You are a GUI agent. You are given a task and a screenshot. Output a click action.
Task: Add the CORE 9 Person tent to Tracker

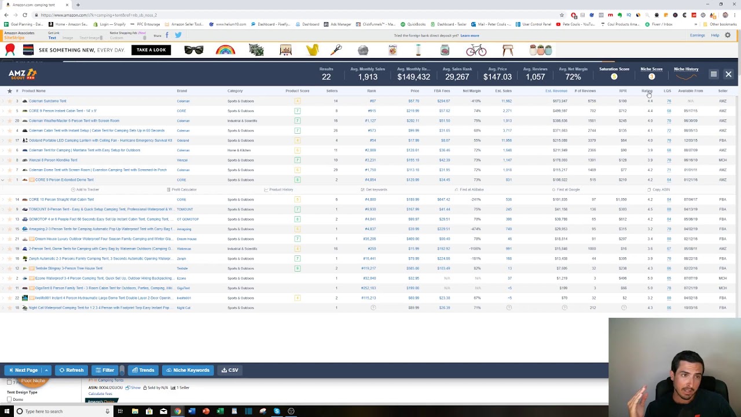tap(85, 189)
